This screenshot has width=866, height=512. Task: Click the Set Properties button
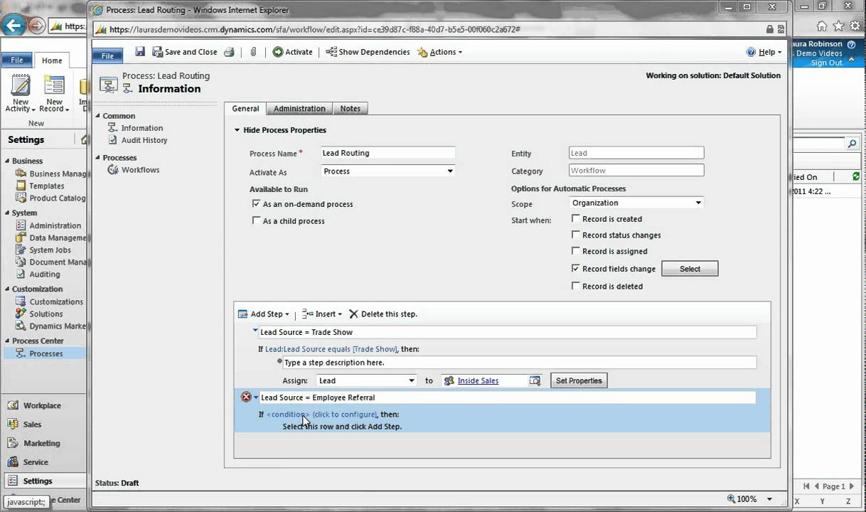[x=579, y=380]
